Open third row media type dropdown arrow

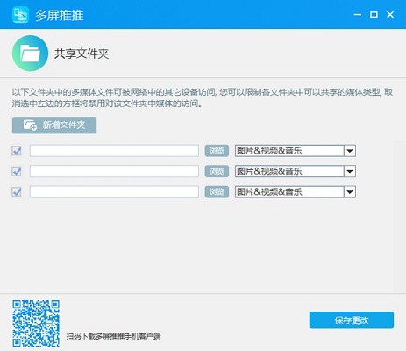click(x=350, y=192)
